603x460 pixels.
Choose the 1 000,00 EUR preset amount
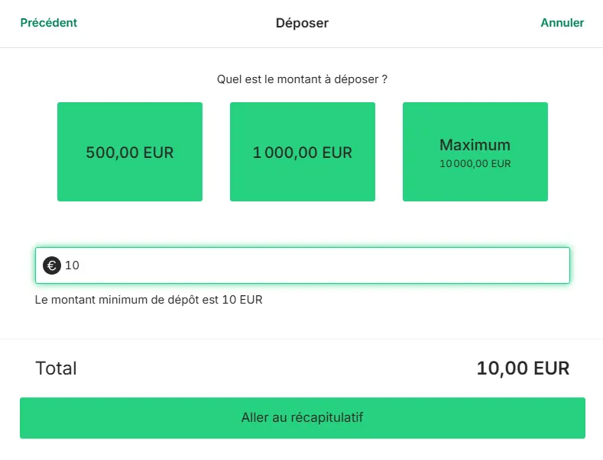(x=303, y=152)
